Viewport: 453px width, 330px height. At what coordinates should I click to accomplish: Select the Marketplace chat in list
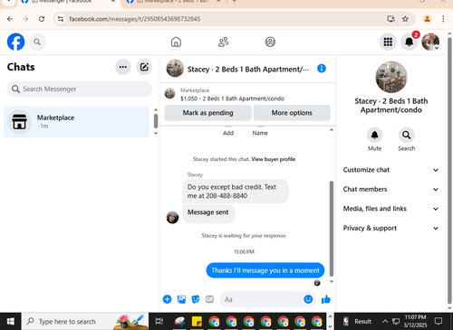point(76,121)
